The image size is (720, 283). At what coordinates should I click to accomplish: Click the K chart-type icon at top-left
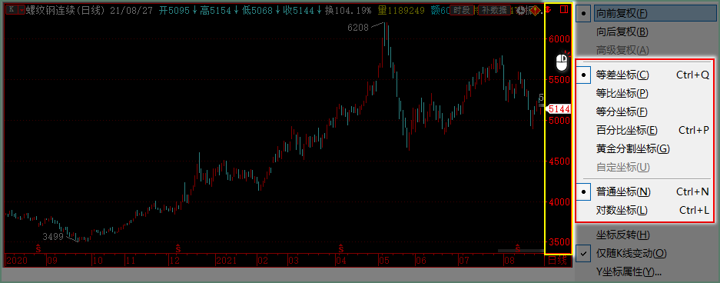tap(12, 10)
